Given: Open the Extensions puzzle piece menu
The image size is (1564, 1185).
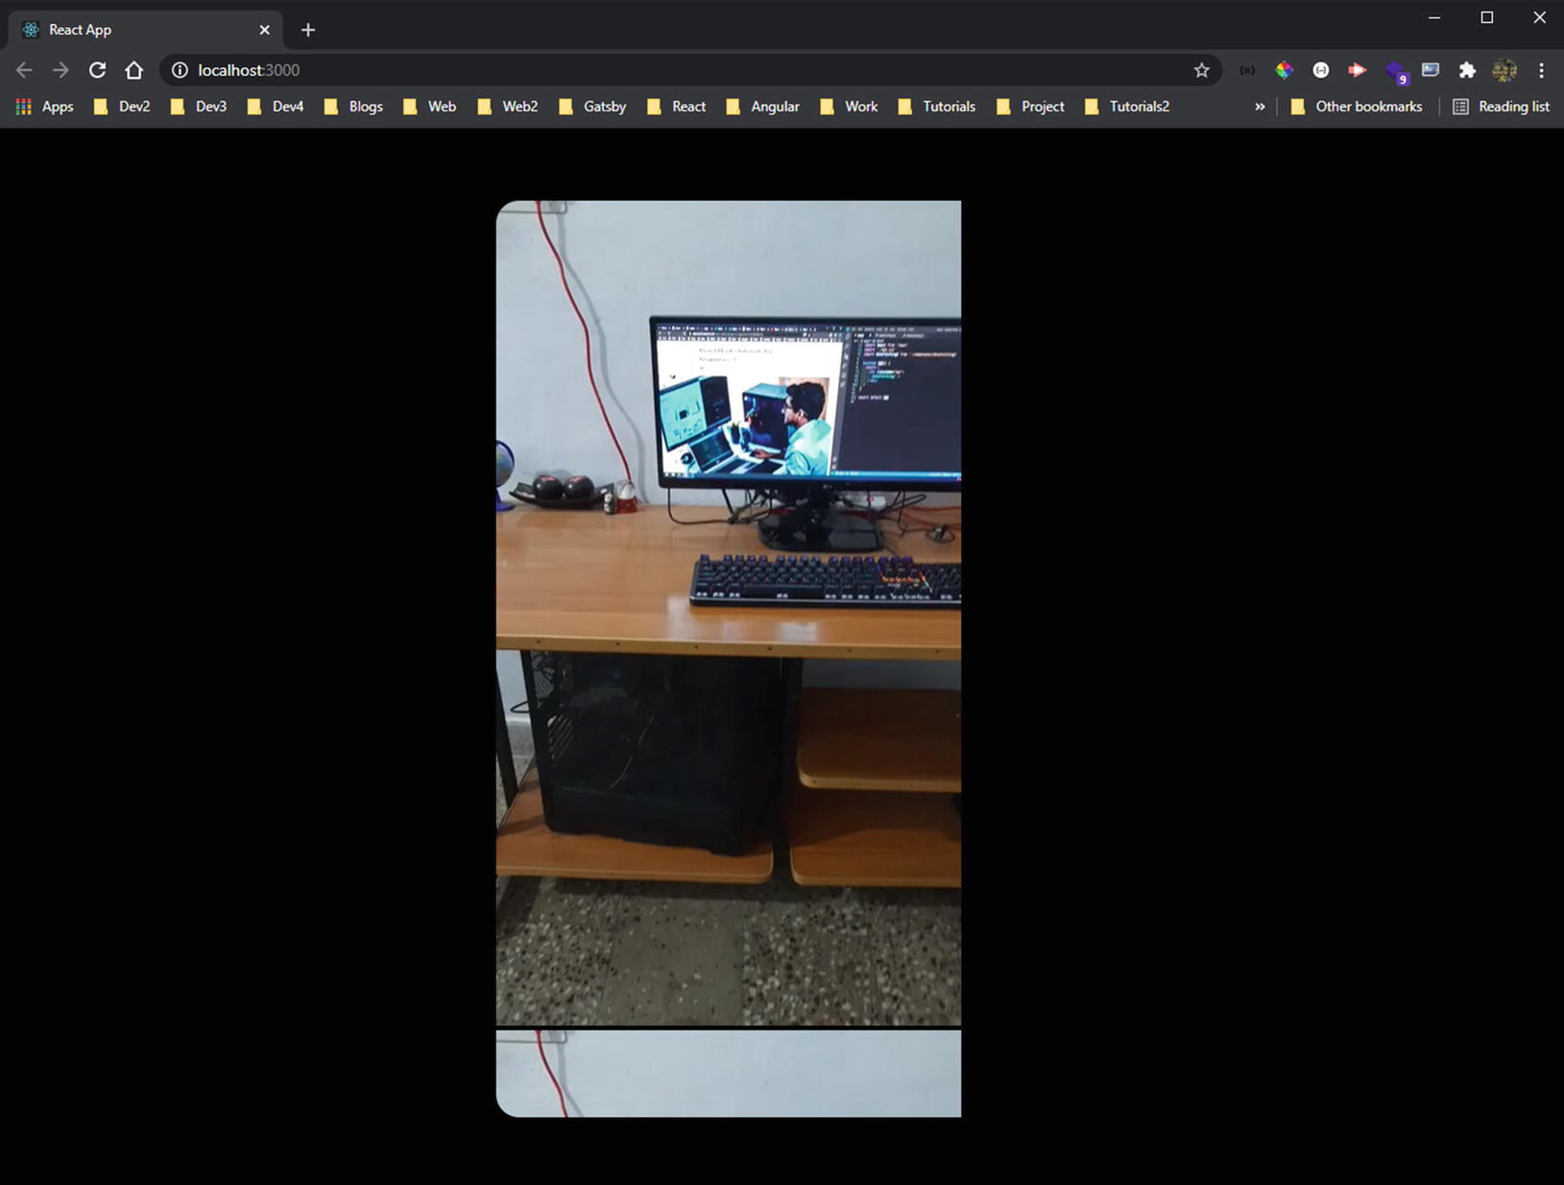Looking at the screenshot, I should tap(1467, 70).
